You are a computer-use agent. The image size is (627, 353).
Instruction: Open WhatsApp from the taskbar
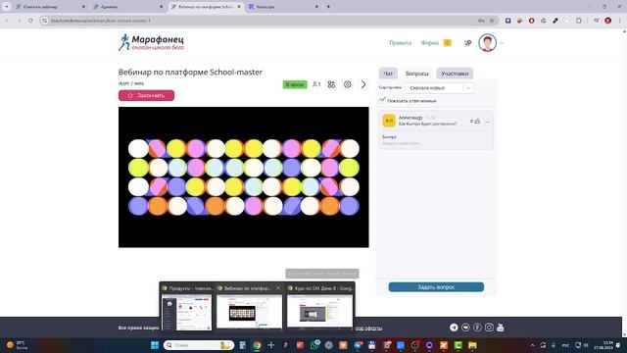click(314, 345)
